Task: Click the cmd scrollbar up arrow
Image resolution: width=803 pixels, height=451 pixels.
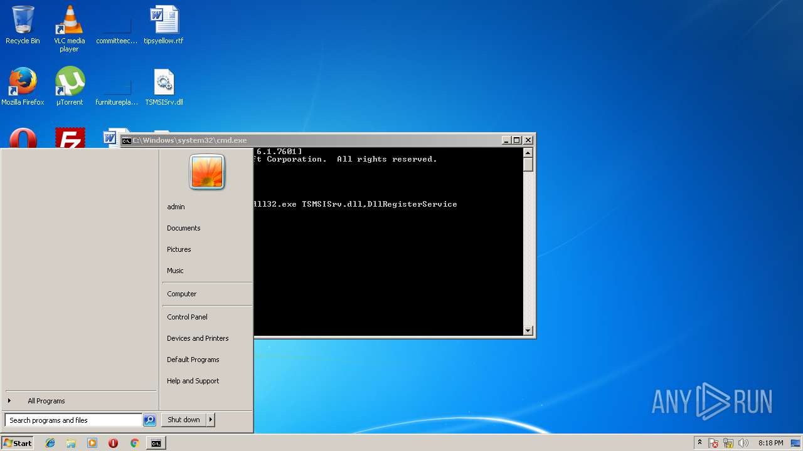Action: coord(528,152)
